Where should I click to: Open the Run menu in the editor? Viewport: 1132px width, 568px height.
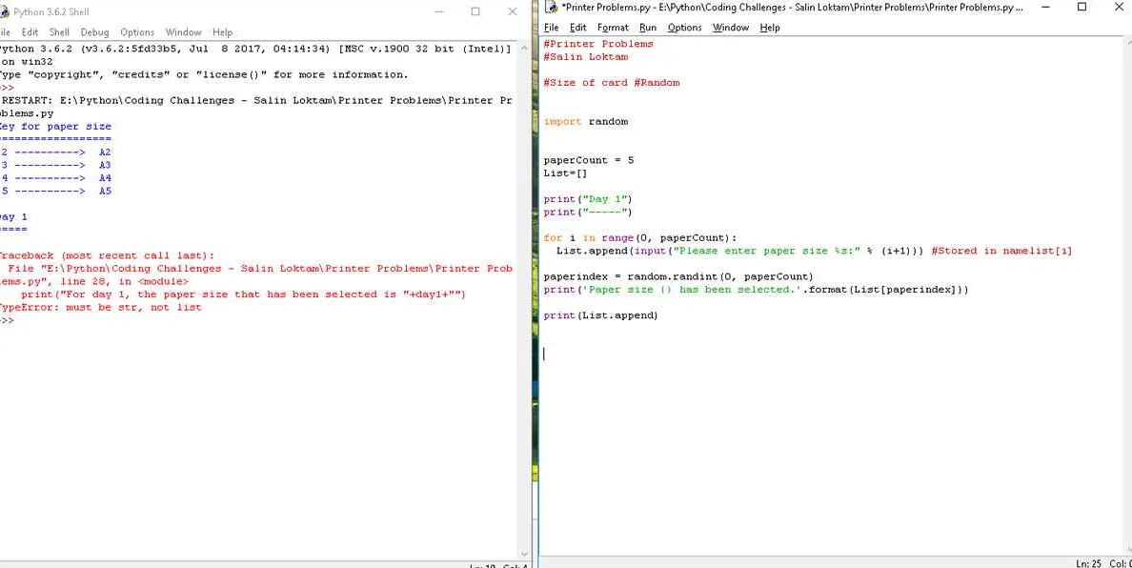coord(648,28)
